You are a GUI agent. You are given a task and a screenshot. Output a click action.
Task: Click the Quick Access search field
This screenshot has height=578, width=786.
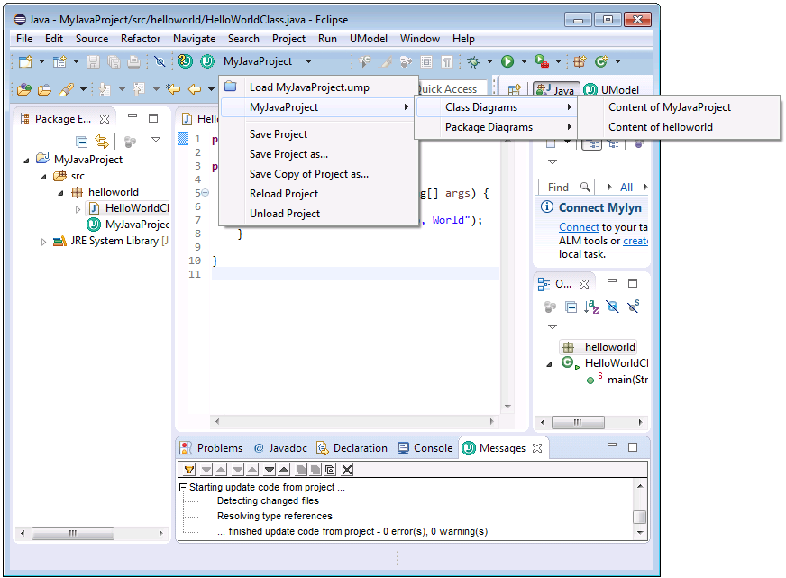point(451,88)
